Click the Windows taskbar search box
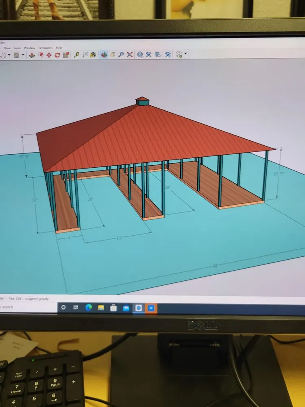The height and width of the screenshot is (407, 305). click(24, 307)
